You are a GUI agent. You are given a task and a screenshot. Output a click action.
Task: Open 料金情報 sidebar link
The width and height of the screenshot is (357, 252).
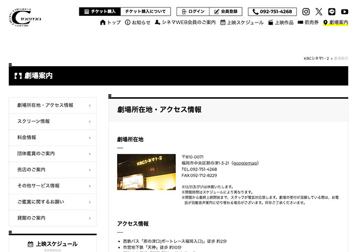(x=52, y=138)
